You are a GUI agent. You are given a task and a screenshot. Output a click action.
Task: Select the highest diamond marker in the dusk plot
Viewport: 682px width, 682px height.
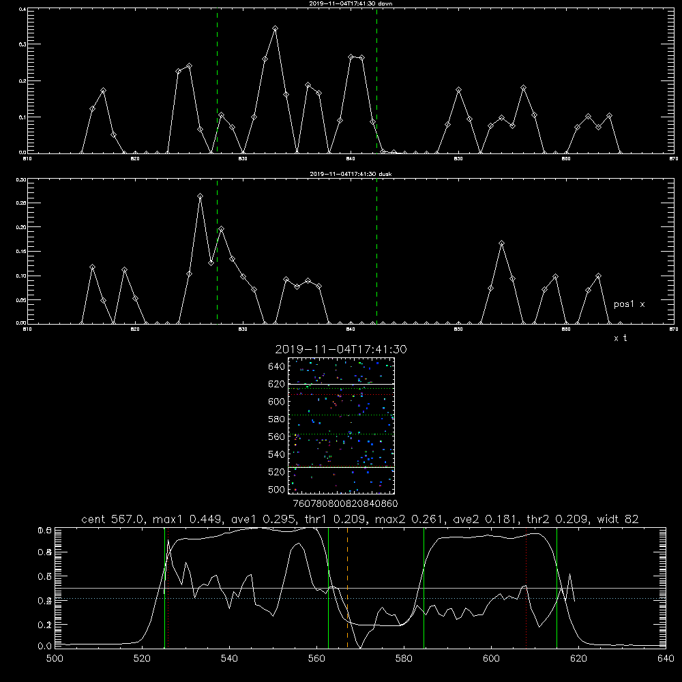(x=200, y=196)
